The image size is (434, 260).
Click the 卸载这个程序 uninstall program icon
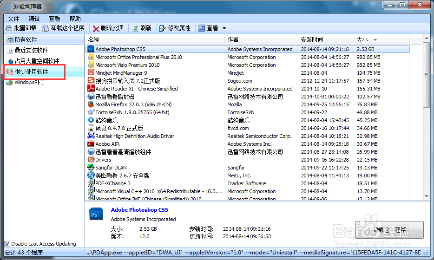(46, 28)
